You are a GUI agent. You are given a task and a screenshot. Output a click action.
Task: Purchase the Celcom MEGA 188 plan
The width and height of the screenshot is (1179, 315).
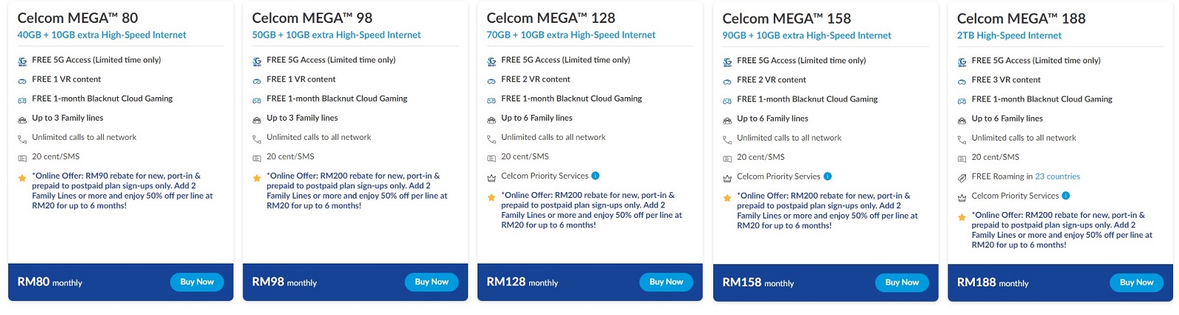tap(1136, 283)
